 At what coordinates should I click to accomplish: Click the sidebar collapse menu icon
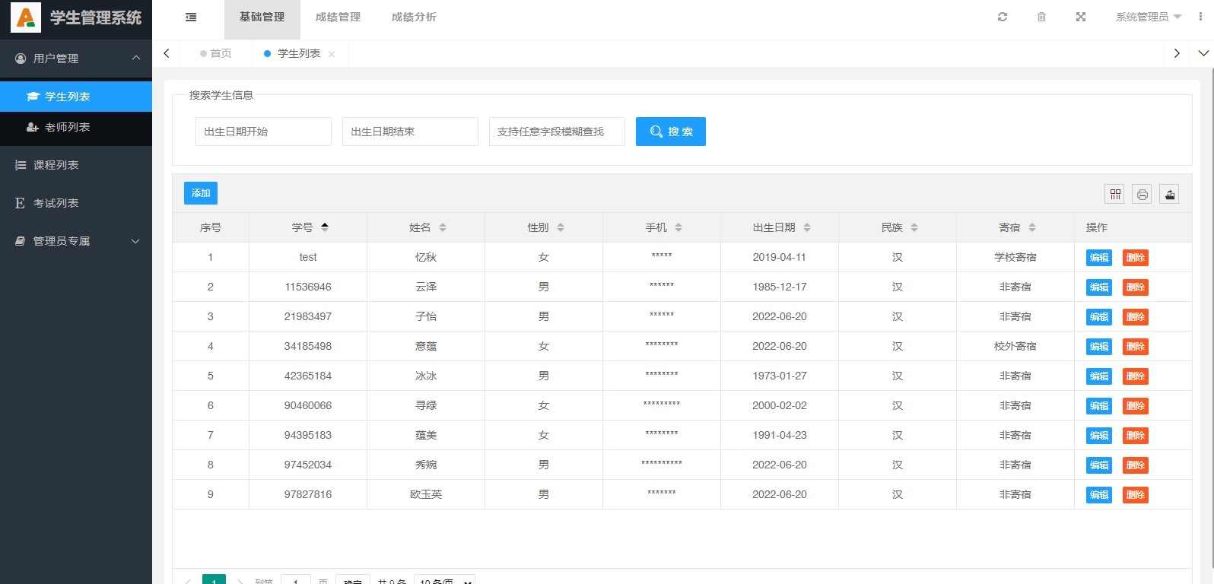click(191, 17)
